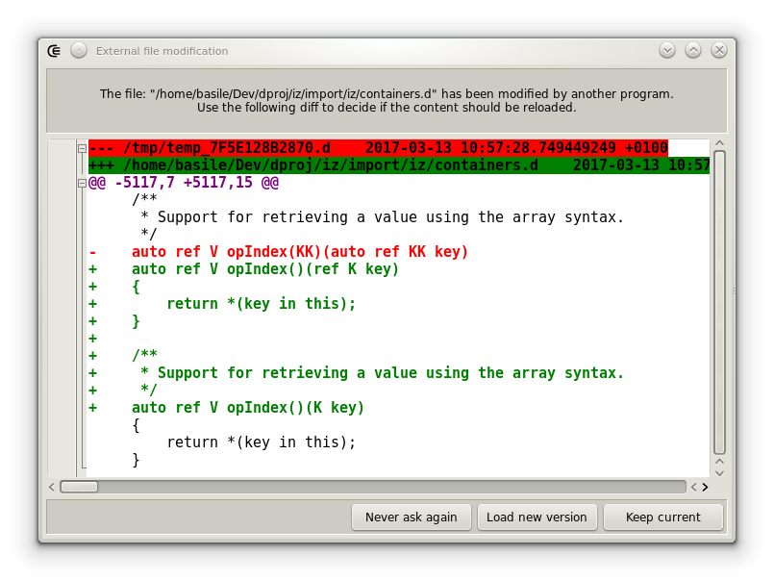Click the vertical scrollbar's bottom down arrow
Screen dimensions: 774x581
click(719, 470)
